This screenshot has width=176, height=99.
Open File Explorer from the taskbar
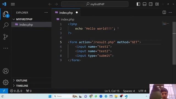click(x=116, y=96)
